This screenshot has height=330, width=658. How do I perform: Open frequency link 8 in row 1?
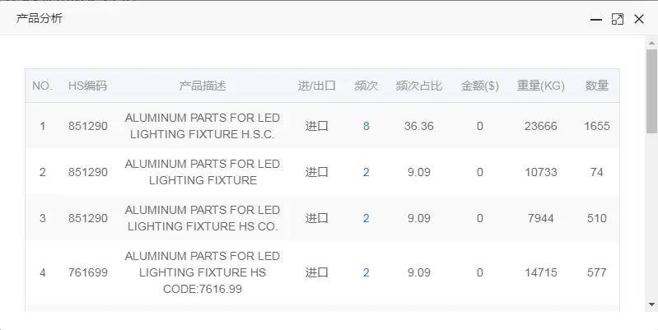click(x=366, y=126)
